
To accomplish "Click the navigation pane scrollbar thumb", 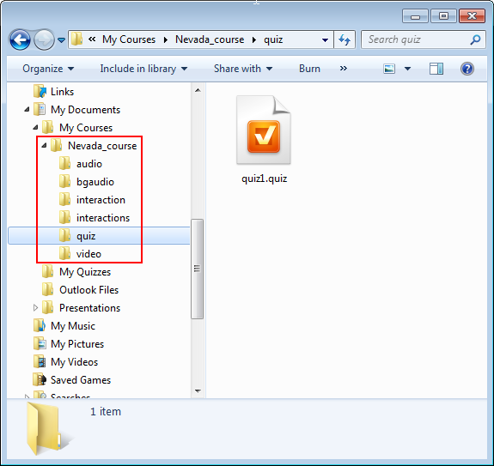I will tap(198, 269).
